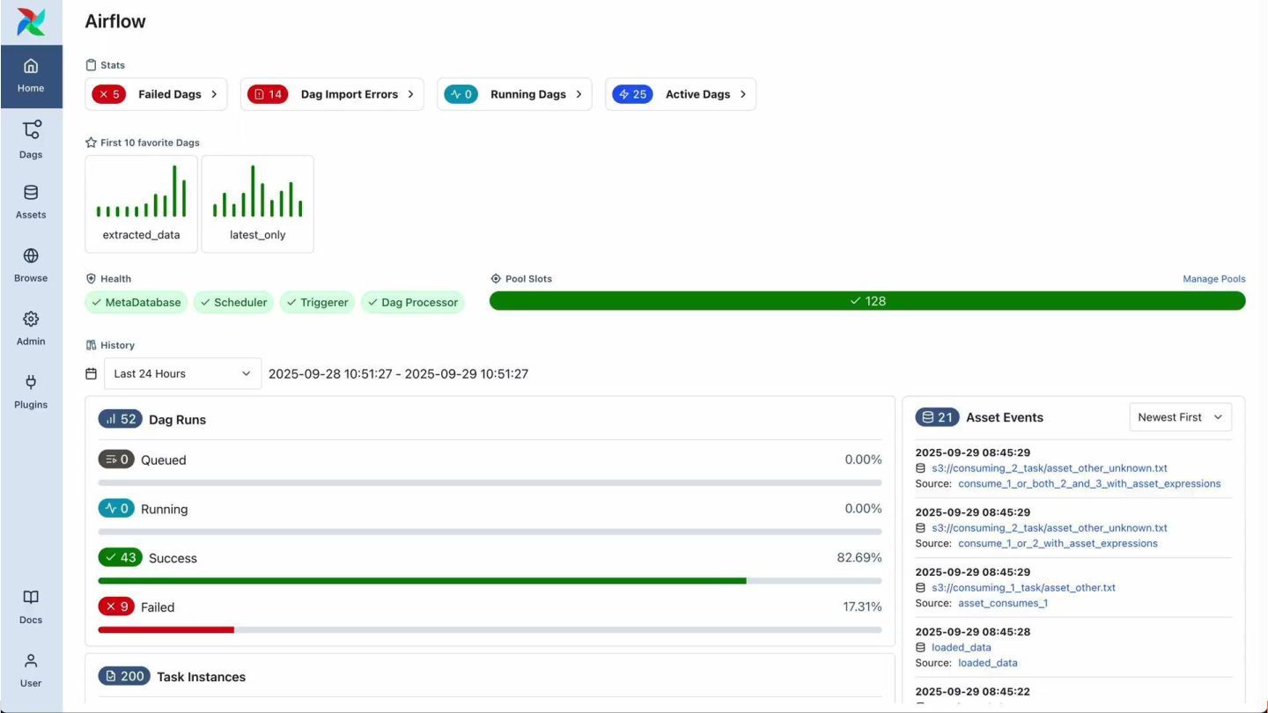Screen dimensions: 1268x713
Task: Click the blue 25 active Dags badge
Action: point(632,94)
